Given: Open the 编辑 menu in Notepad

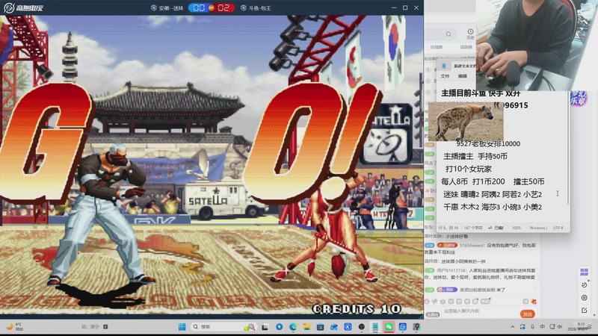Looking at the screenshot, I should (x=463, y=76).
